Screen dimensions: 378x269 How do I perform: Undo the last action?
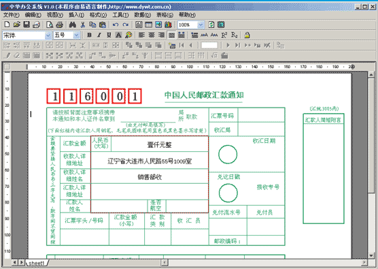click(x=116, y=25)
